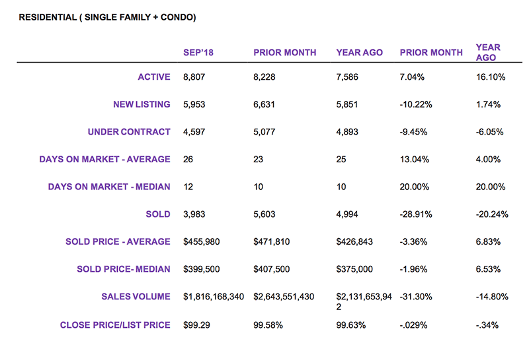Click the $375,000 median price cell

point(355,269)
